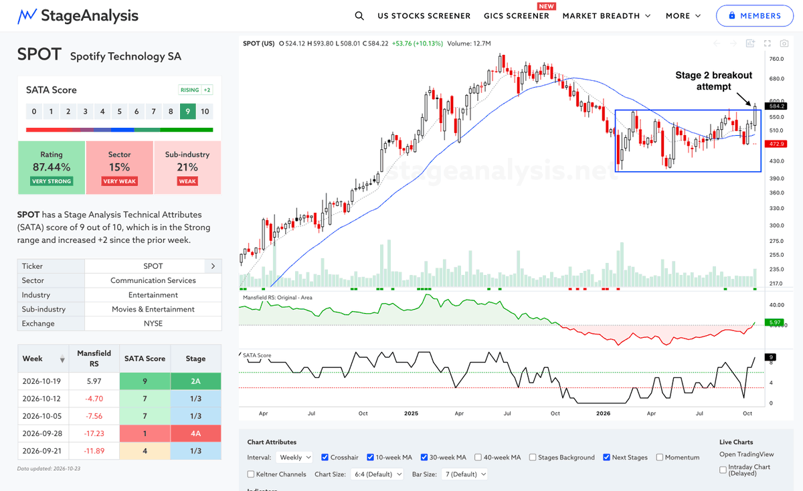Screen dimensions: 803x491
Task: Open US Stocks Screener menu item
Action: click(x=424, y=15)
